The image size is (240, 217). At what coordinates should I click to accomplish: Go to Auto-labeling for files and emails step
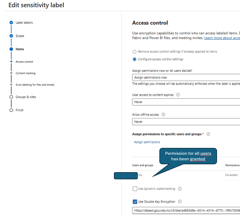[35, 85]
